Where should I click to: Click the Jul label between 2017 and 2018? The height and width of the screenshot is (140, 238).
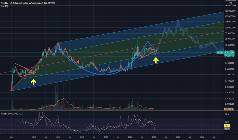coord(46,137)
